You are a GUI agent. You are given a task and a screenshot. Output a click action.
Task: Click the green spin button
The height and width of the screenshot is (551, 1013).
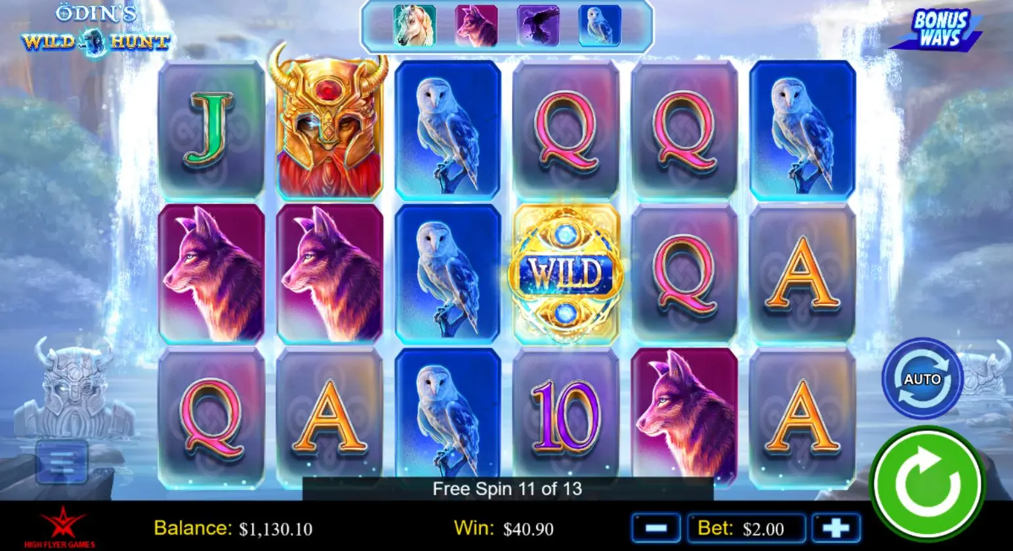pyautogui.click(x=927, y=484)
